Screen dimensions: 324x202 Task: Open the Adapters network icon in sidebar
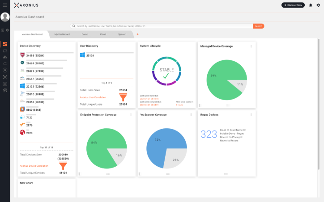(x=5, y=77)
